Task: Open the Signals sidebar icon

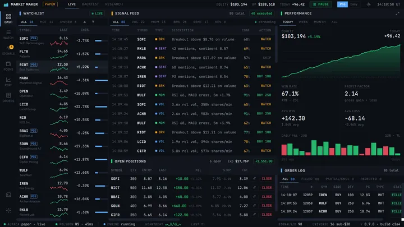Action: coord(8,50)
